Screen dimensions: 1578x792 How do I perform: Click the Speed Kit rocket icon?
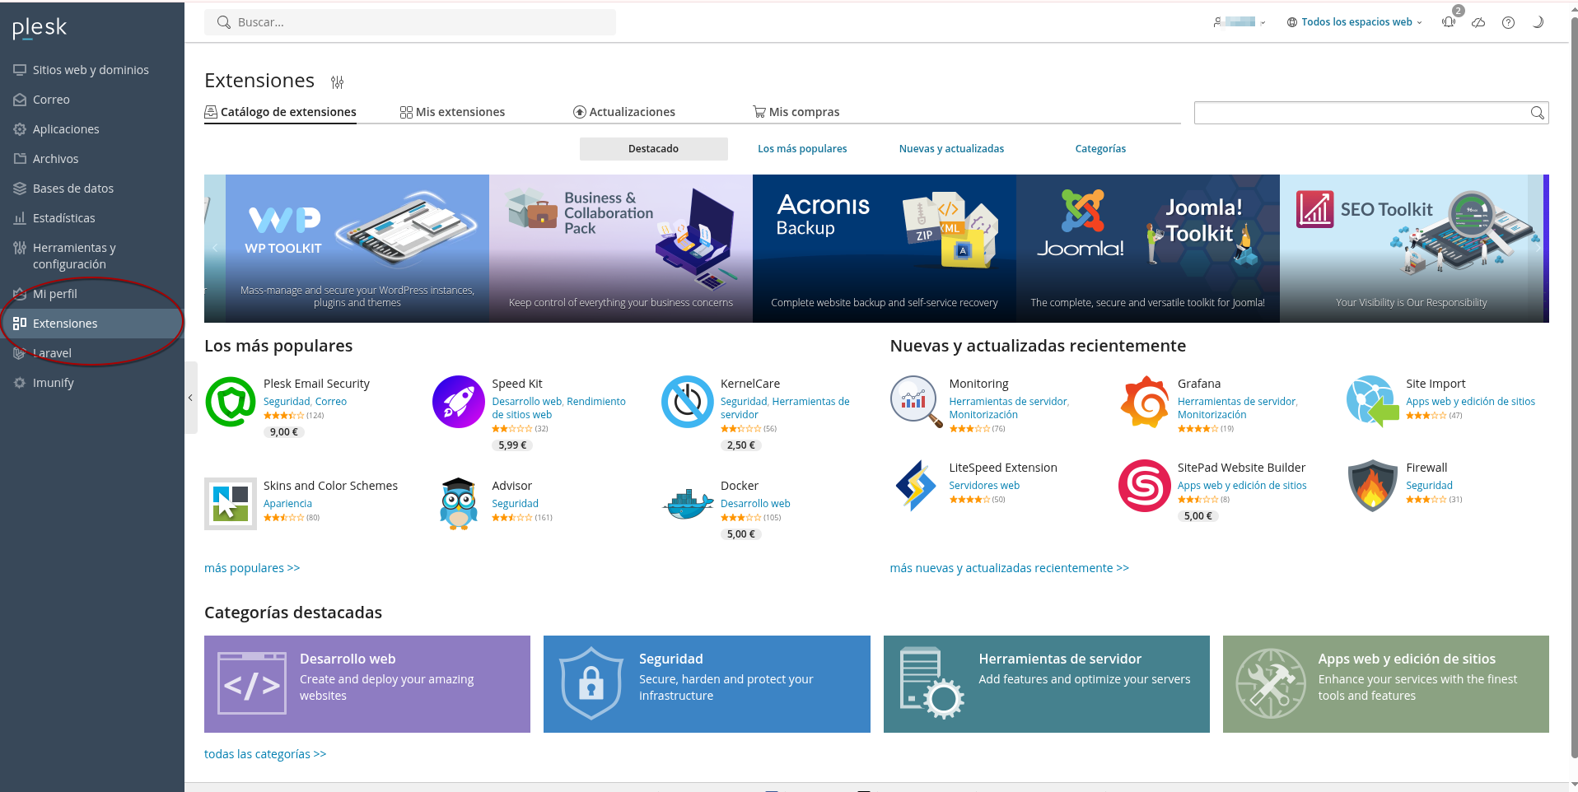[x=459, y=402]
